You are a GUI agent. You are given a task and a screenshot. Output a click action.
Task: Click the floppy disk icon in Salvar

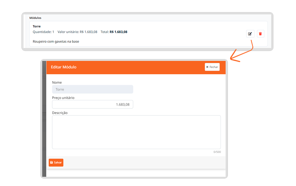point(51,162)
